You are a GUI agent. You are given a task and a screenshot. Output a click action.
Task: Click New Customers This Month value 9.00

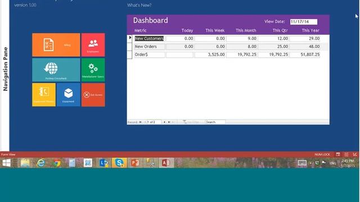pos(241,39)
